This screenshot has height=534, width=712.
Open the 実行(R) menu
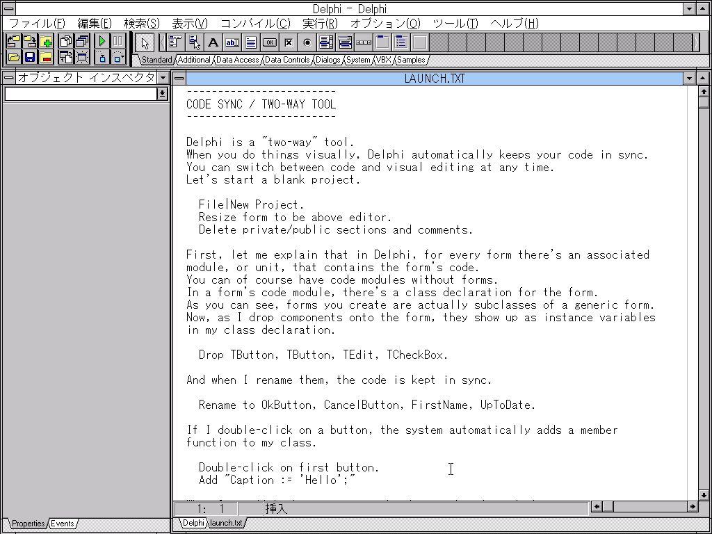(320, 24)
